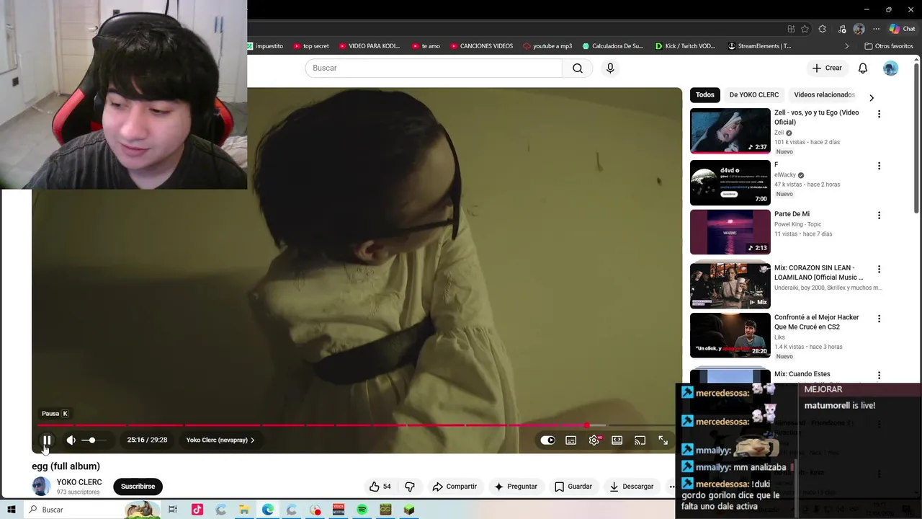Open the Edge settings and more menu

point(876,29)
